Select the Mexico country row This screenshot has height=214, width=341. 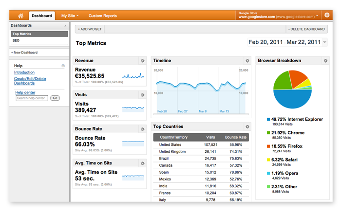pyautogui.click(x=201, y=179)
